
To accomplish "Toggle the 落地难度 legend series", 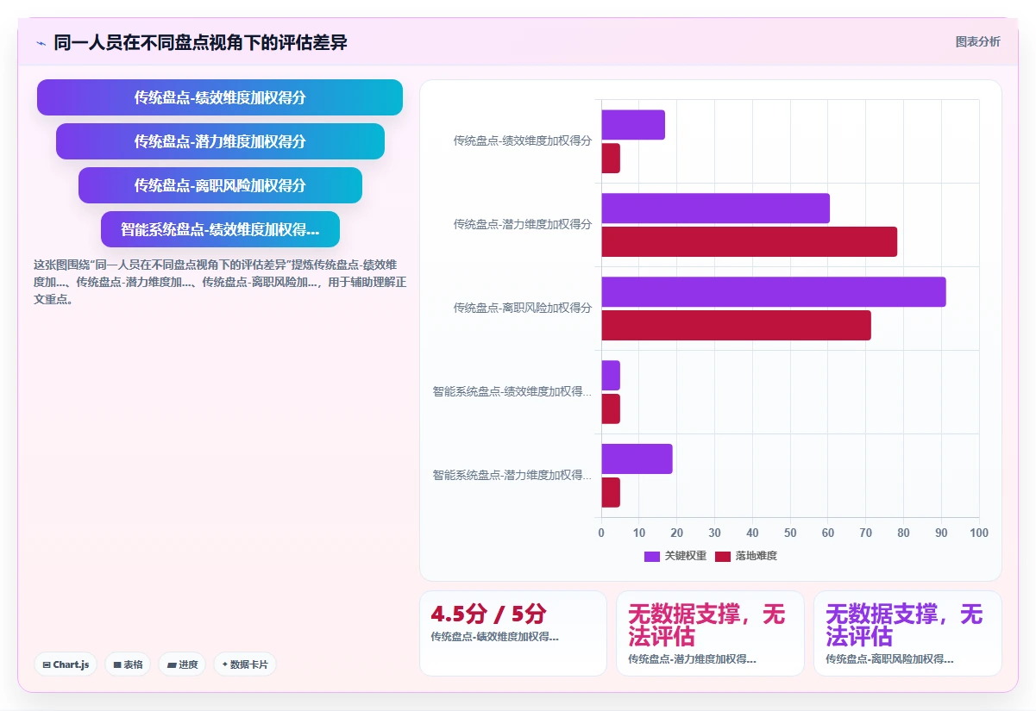I will 745,556.
